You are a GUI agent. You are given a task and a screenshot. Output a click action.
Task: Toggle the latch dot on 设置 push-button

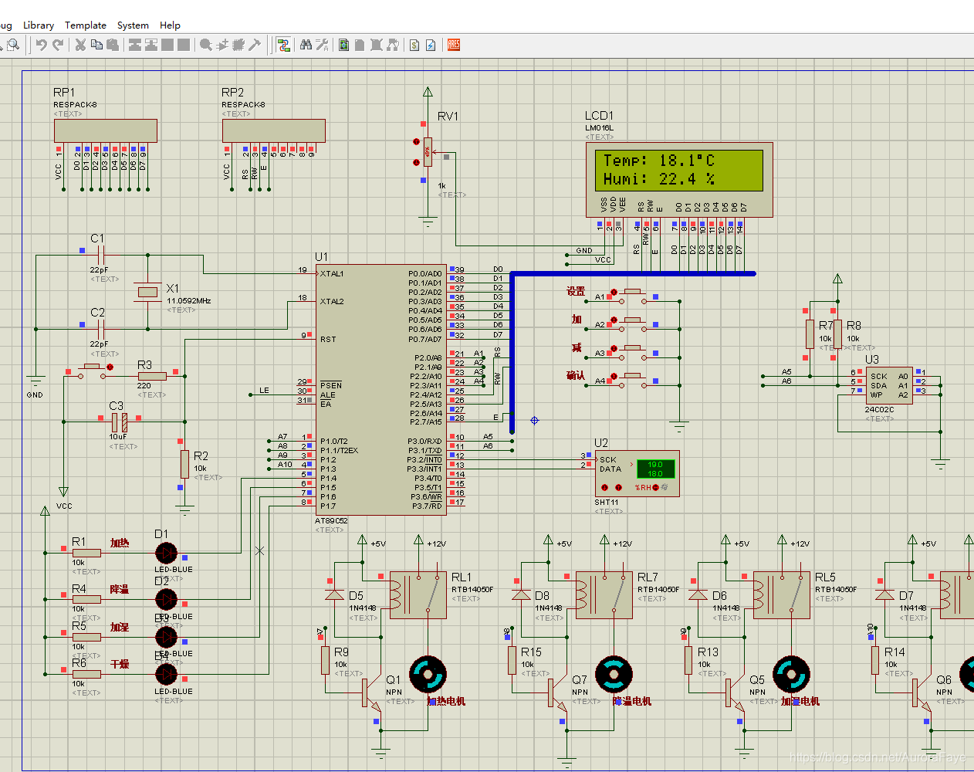click(x=614, y=291)
